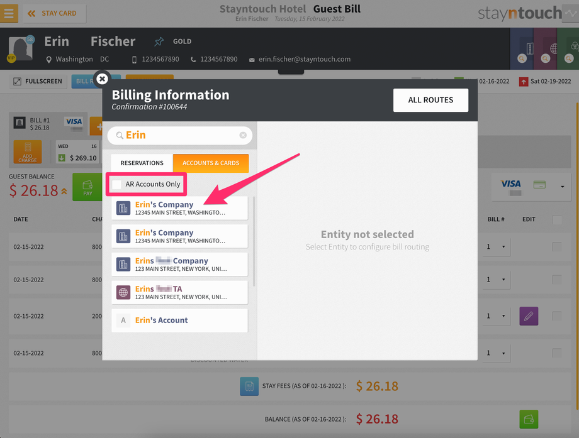Select Erin's Account entry
The width and height of the screenshot is (579, 438).
180,320
